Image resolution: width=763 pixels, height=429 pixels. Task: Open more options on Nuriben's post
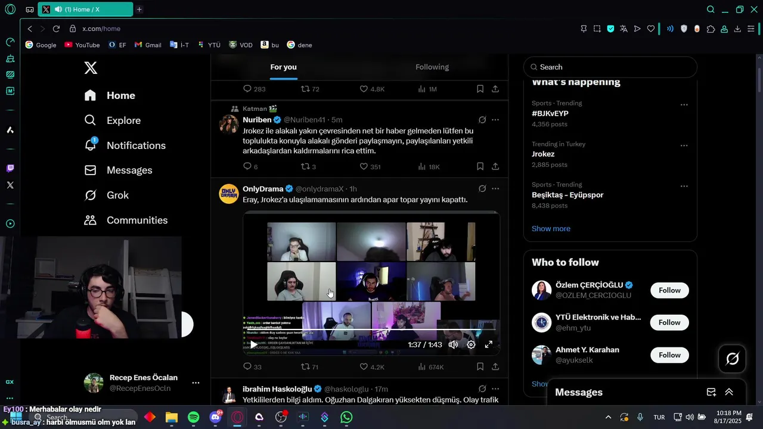[x=495, y=120]
